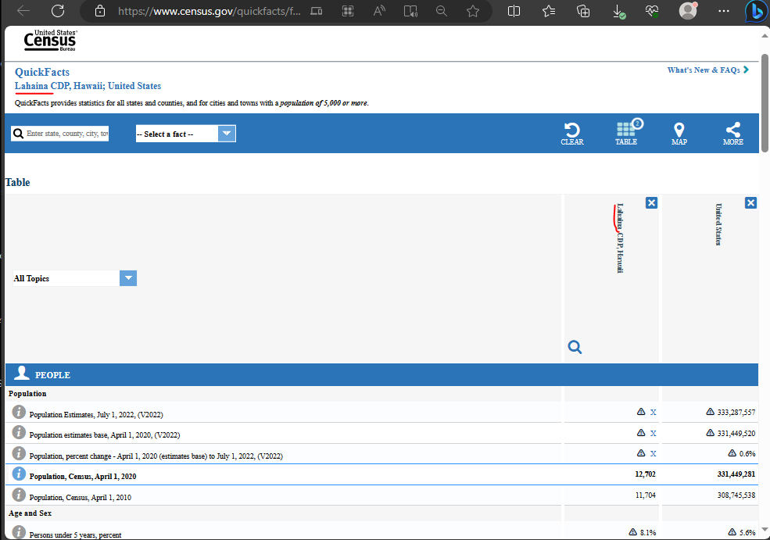
Task: Open the split screen icon
Action: click(x=514, y=11)
